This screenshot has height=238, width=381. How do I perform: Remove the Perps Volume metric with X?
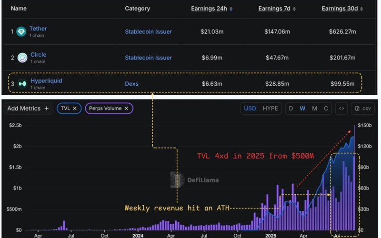click(x=126, y=109)
